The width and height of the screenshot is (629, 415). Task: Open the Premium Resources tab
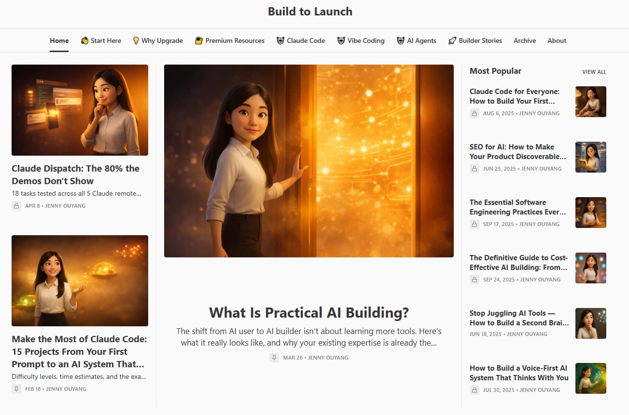click(x=230, y=40)
